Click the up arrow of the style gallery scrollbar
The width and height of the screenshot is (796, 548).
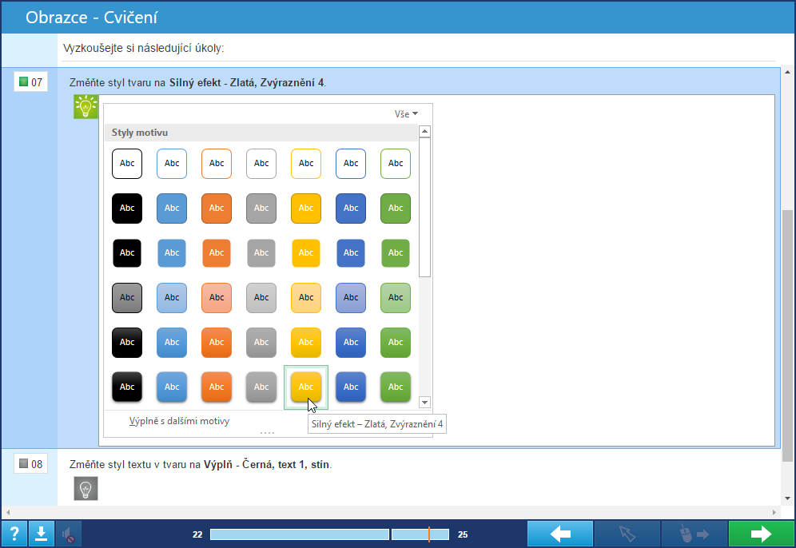coord(425,132)
